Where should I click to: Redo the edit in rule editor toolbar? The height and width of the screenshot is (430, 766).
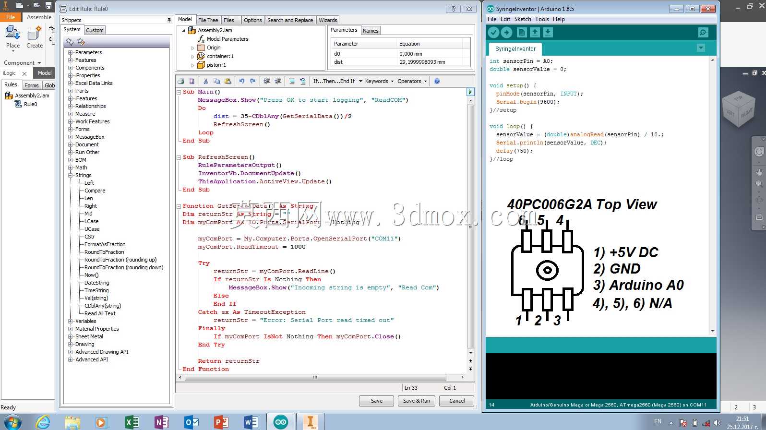pos(253,81)
